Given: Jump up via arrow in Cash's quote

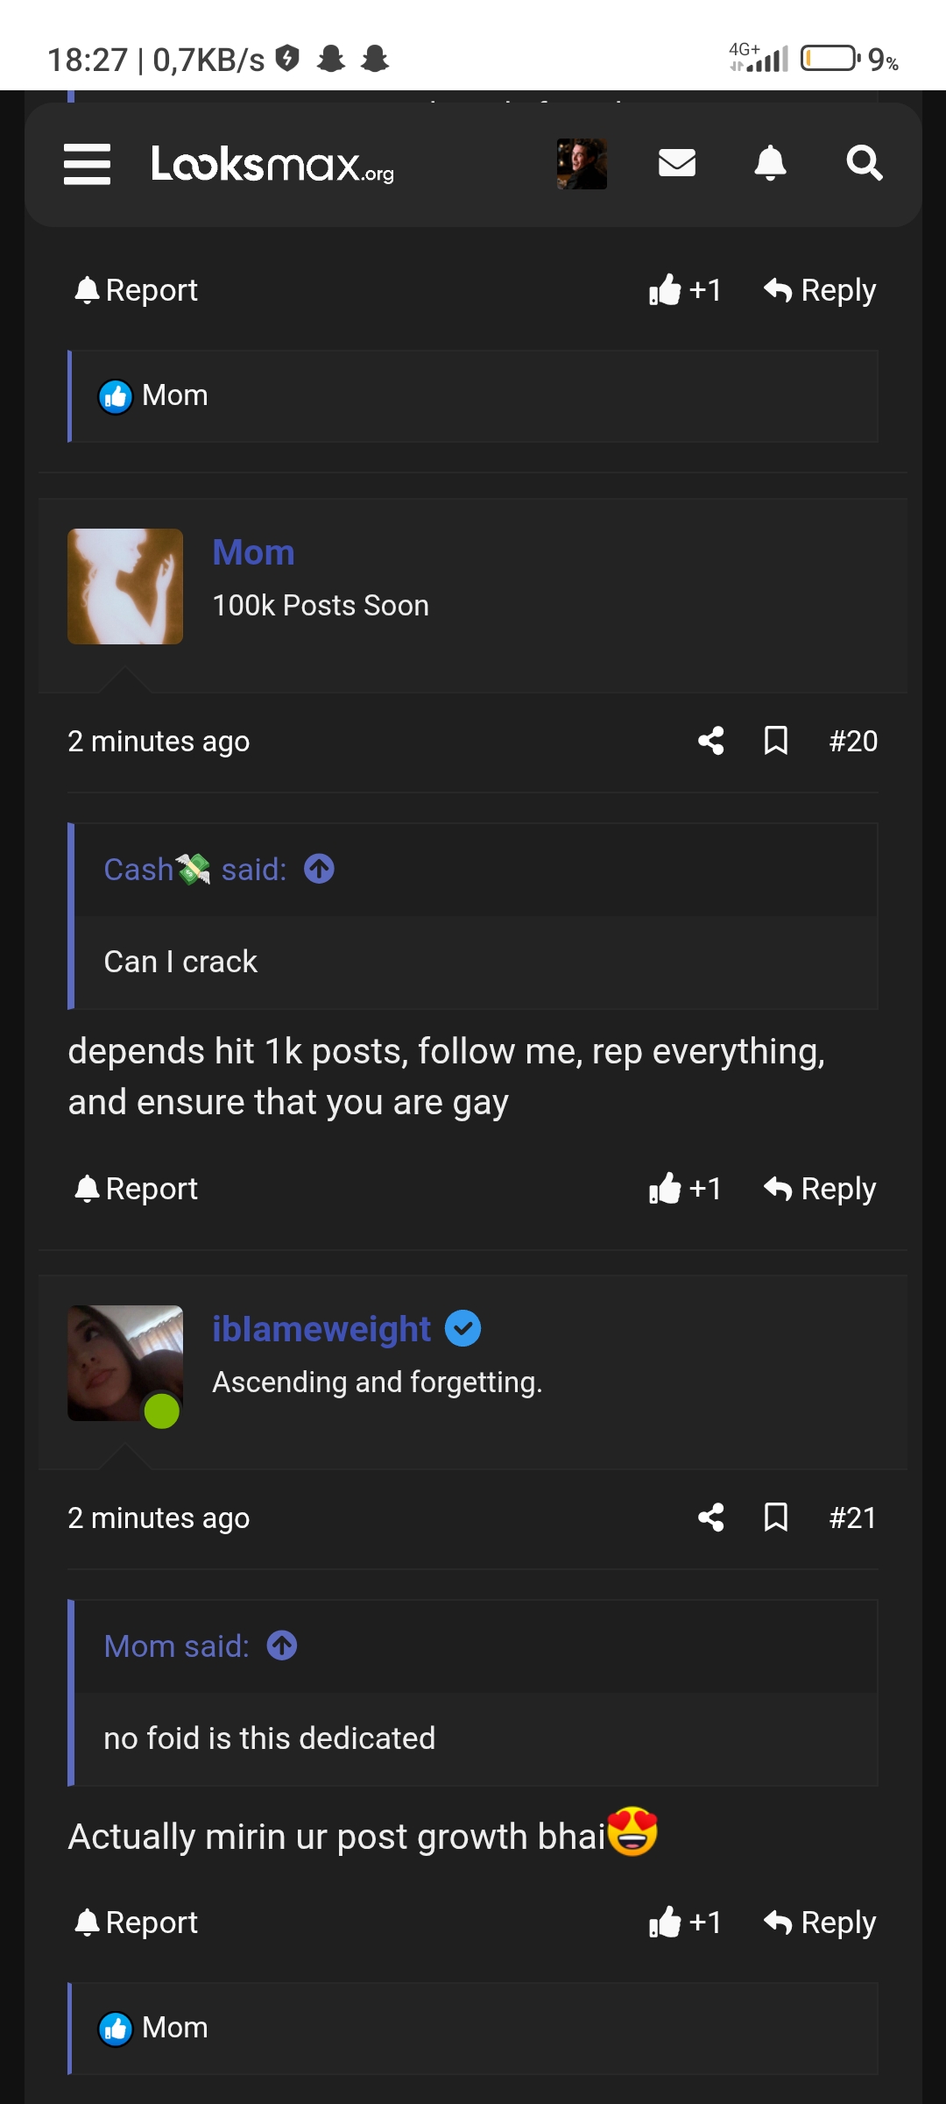Looking at the screenshot, I should click(318, 869).
